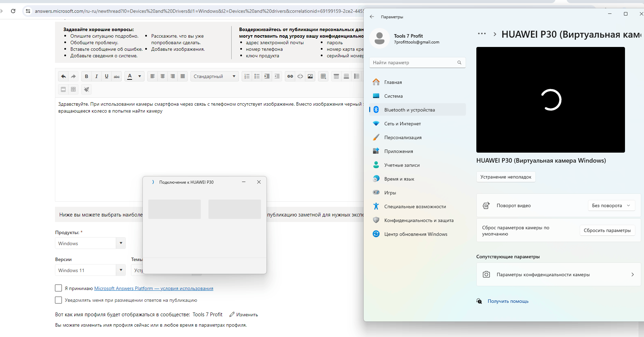Expand the Products dropdown showing Windows
The width and height of the screenshot is (644, 337).
[90, 243]
